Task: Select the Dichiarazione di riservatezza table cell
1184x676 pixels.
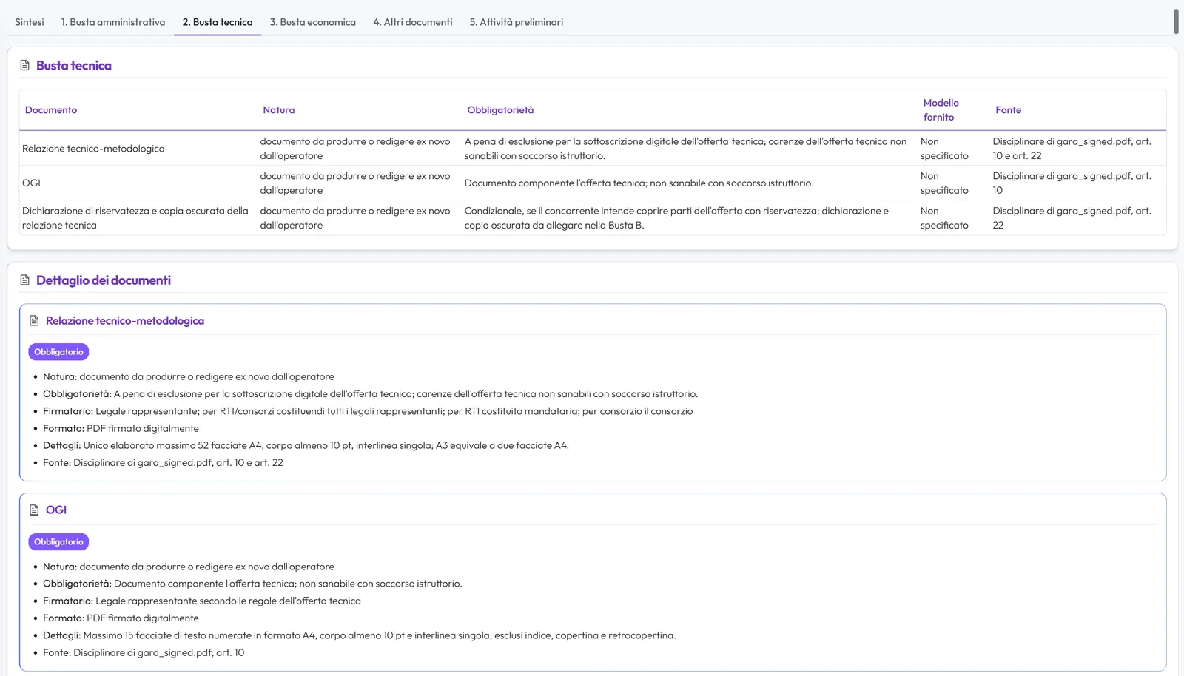Action: (x=138, y=218)
